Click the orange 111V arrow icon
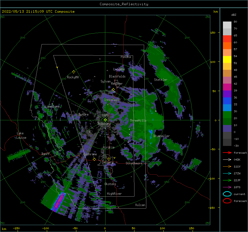This screenshot has height=232, width=248. [x=227, y=166]
